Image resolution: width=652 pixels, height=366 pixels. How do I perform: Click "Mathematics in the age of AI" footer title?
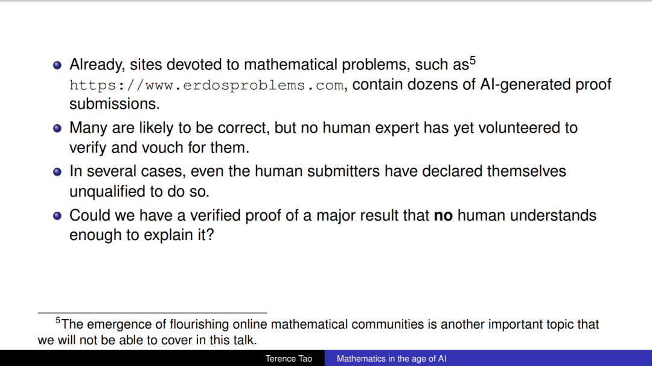391,359
